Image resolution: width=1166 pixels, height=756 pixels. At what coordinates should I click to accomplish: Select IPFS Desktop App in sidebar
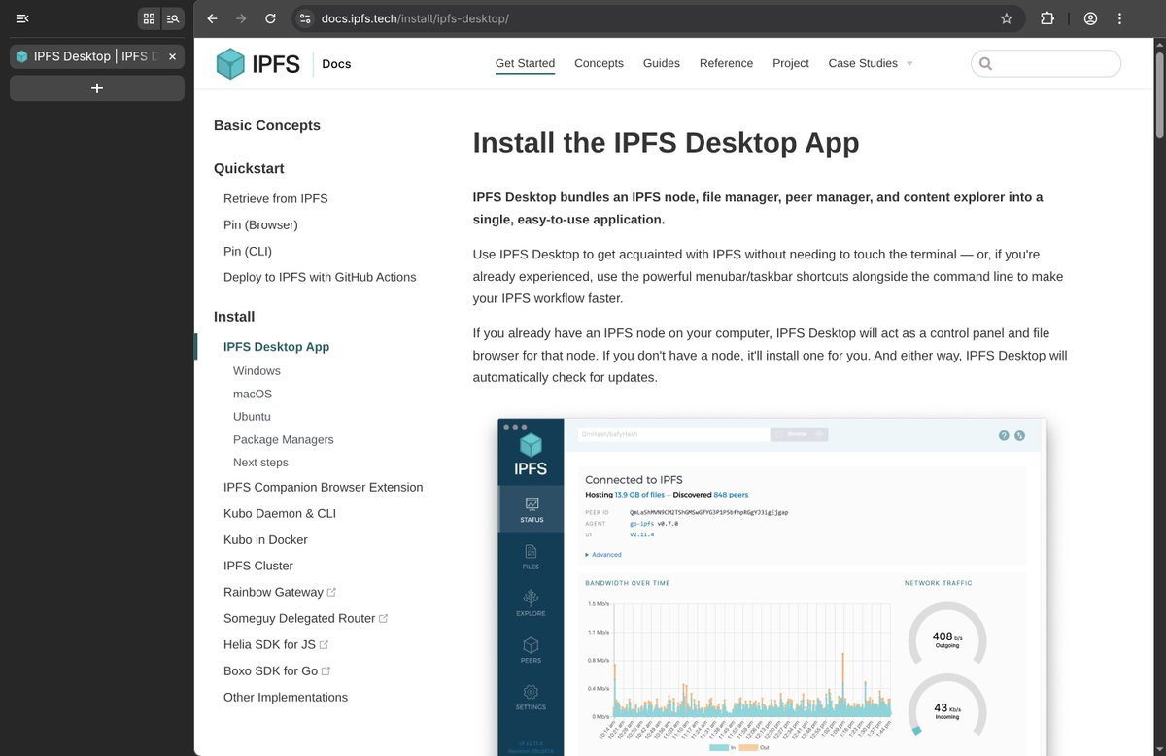coord(276,347)
